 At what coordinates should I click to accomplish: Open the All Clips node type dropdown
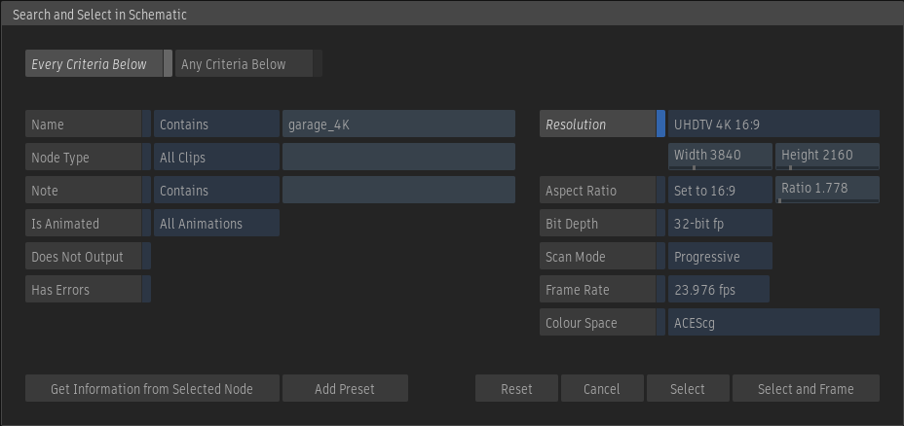click(x=215, y=158)
